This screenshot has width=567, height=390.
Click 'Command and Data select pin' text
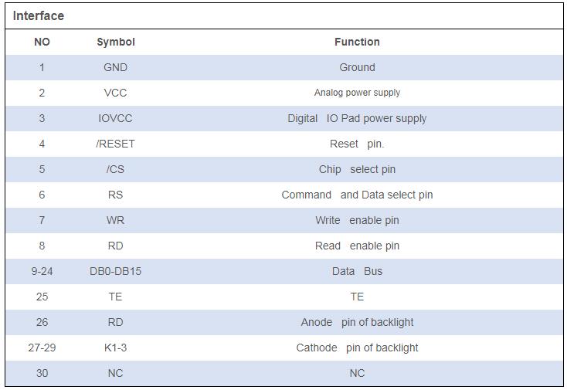click(357, 195)
